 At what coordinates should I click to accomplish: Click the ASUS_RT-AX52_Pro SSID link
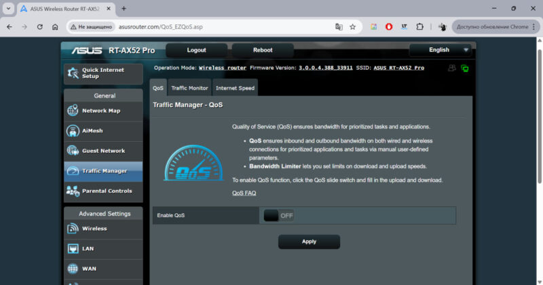(x=398, y=68)
